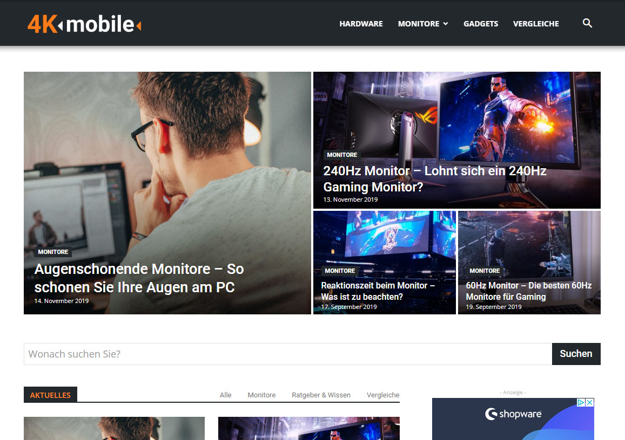This screenshot has width=625, height=440.
Task: Switch to the Monitore filter tab
Action: 261,395
